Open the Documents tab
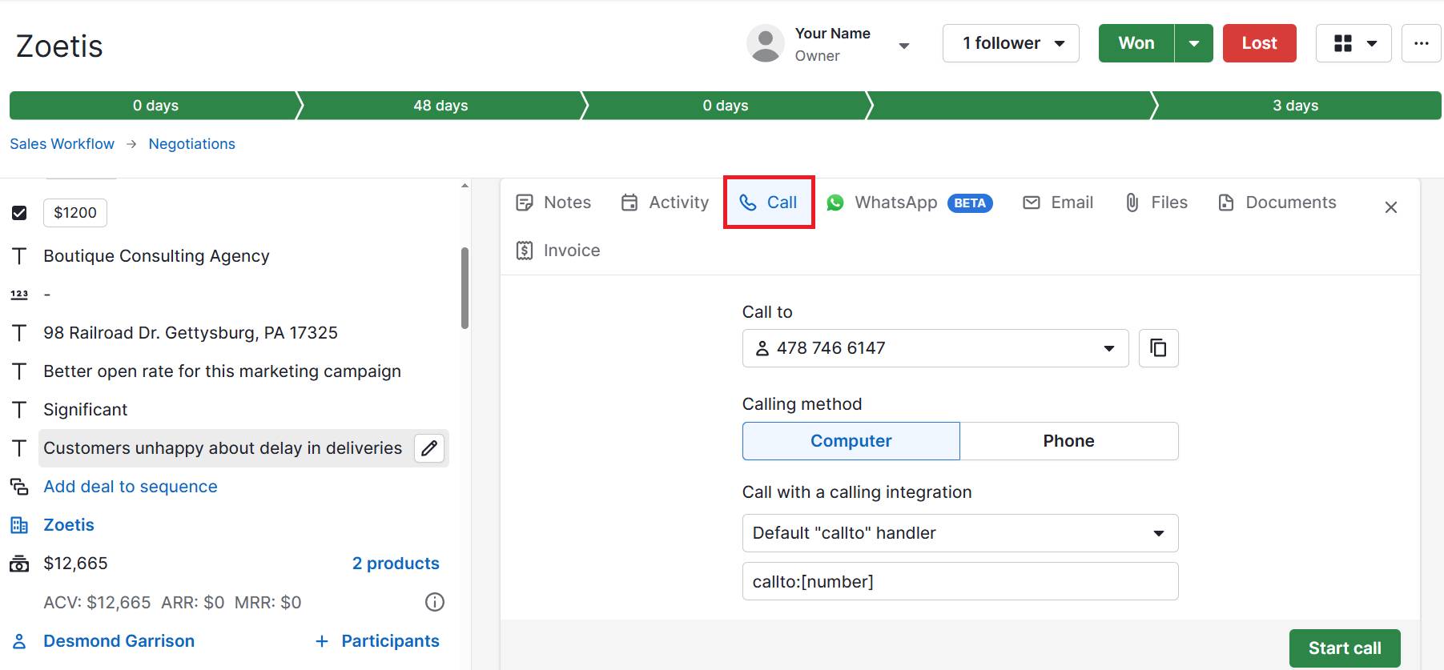 click(1277, 203)
